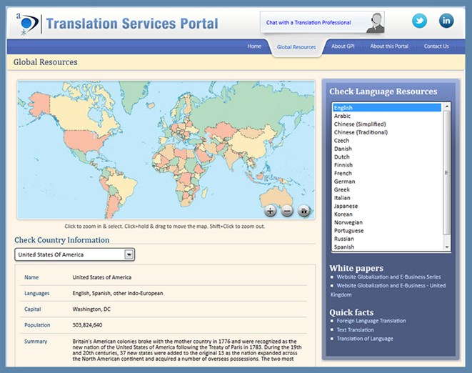Select Czech in the language list

coord(387,140)
